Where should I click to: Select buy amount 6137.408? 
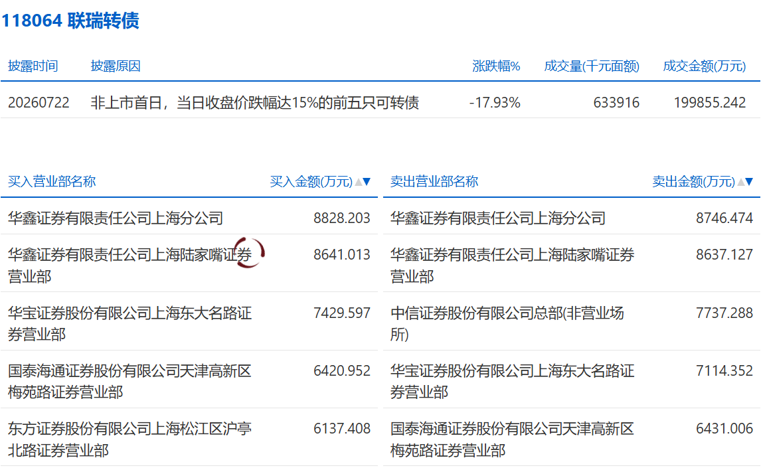coord(342,428)
